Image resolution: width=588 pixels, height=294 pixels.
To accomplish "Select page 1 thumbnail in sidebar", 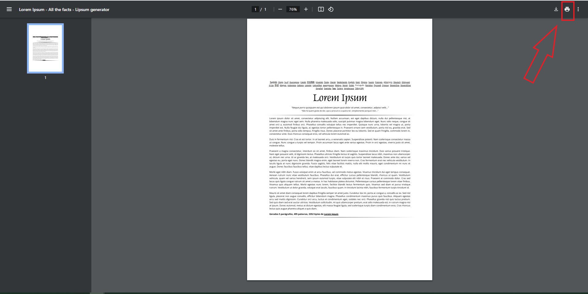I will [45, 48].
